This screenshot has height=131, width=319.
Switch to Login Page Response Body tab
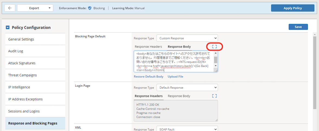179,96
